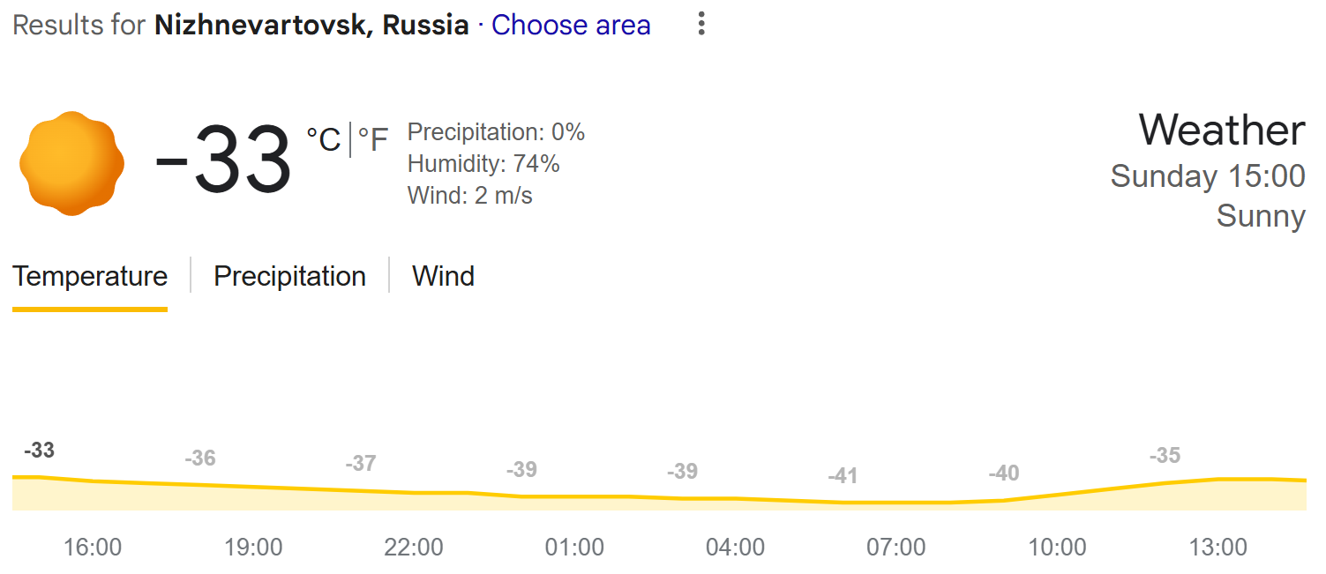Screen dimensions: 1326x574
Task: Click the -36 temperature data label
Action: [200, 458]
